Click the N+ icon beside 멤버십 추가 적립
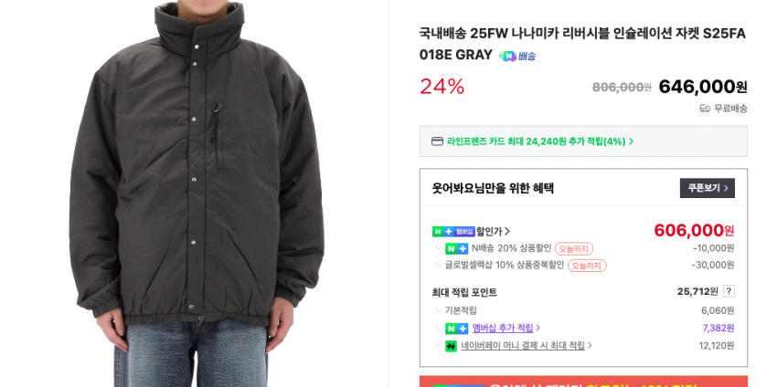Image resolution: width=777 pixels, height=387 pixels. pyautogui.click(x=456, y=328)
